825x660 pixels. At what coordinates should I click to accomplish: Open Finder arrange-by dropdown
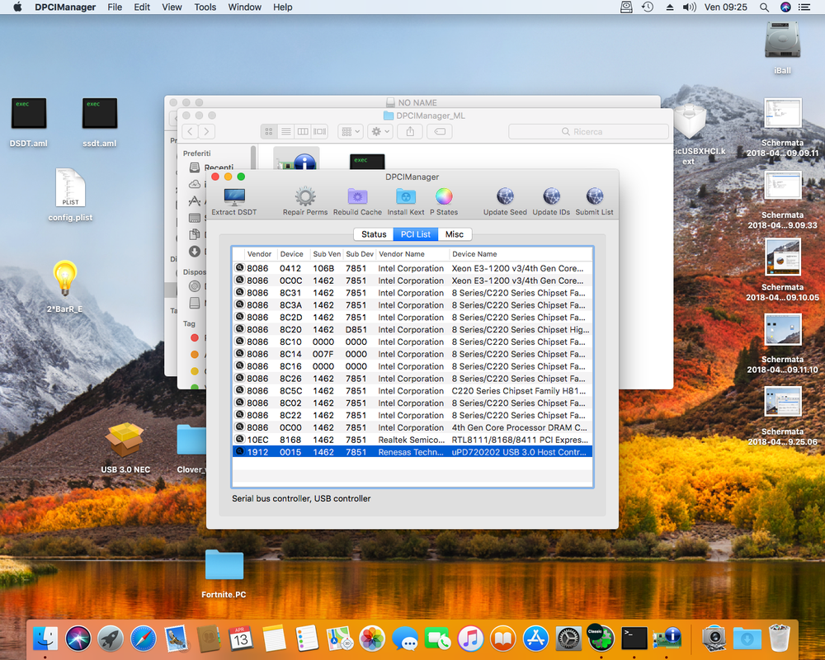(351, 131)
